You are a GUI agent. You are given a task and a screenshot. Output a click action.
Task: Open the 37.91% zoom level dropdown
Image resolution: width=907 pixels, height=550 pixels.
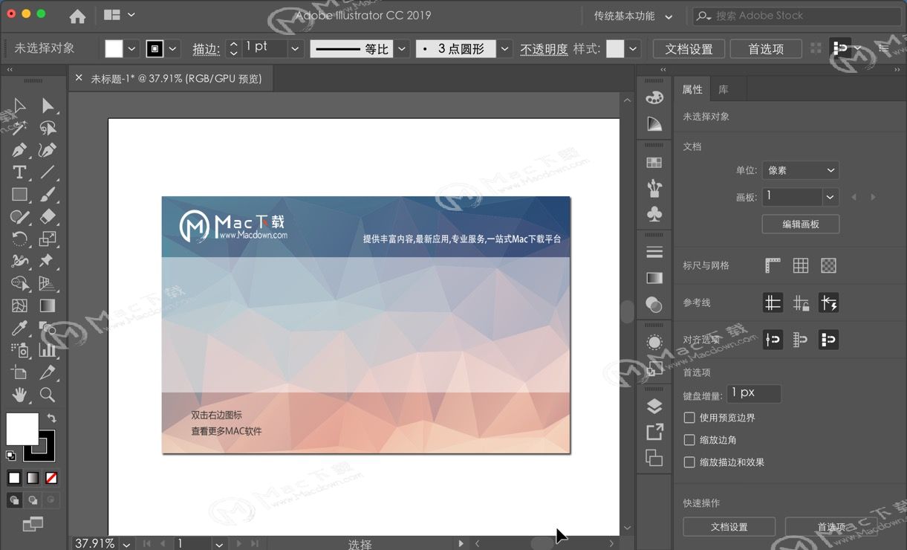[126, 543]
